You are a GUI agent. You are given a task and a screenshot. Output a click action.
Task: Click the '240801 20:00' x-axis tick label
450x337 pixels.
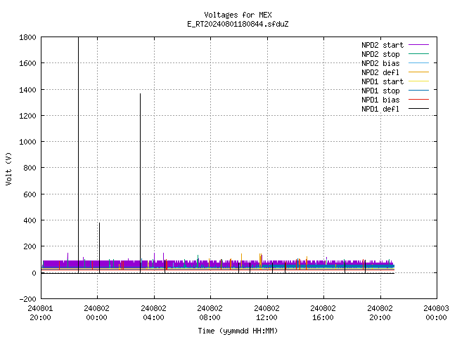pos(41,313)
